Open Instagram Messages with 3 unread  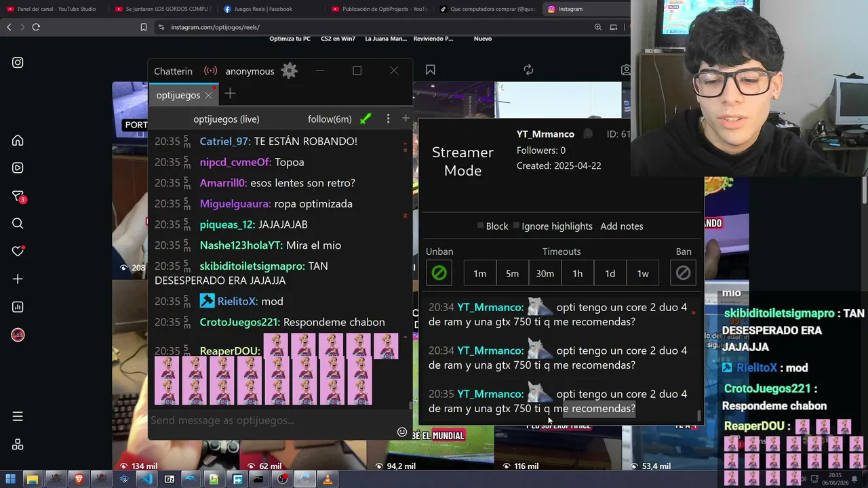[18, 197]
